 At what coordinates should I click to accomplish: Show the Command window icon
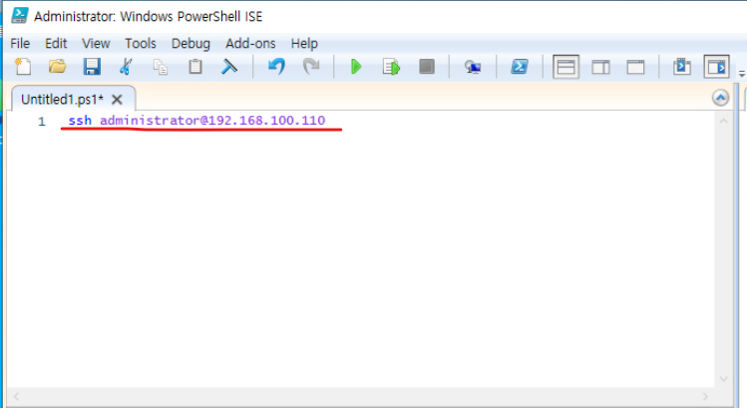682,67
